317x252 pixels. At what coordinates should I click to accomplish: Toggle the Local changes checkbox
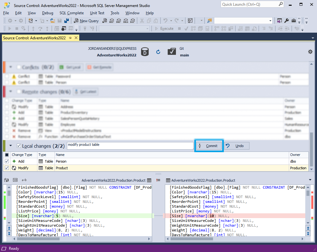19,146
